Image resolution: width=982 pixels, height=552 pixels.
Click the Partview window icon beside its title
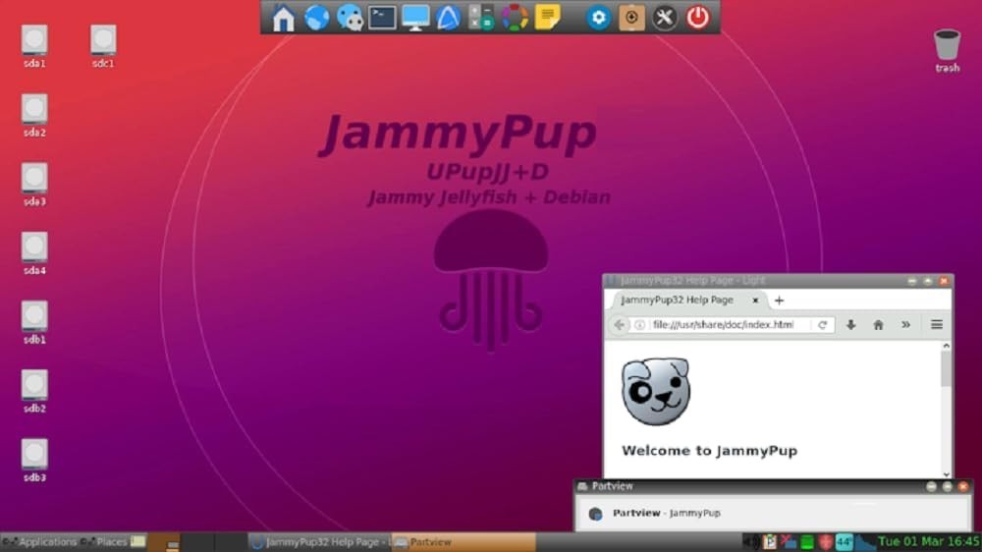(582, 486)
